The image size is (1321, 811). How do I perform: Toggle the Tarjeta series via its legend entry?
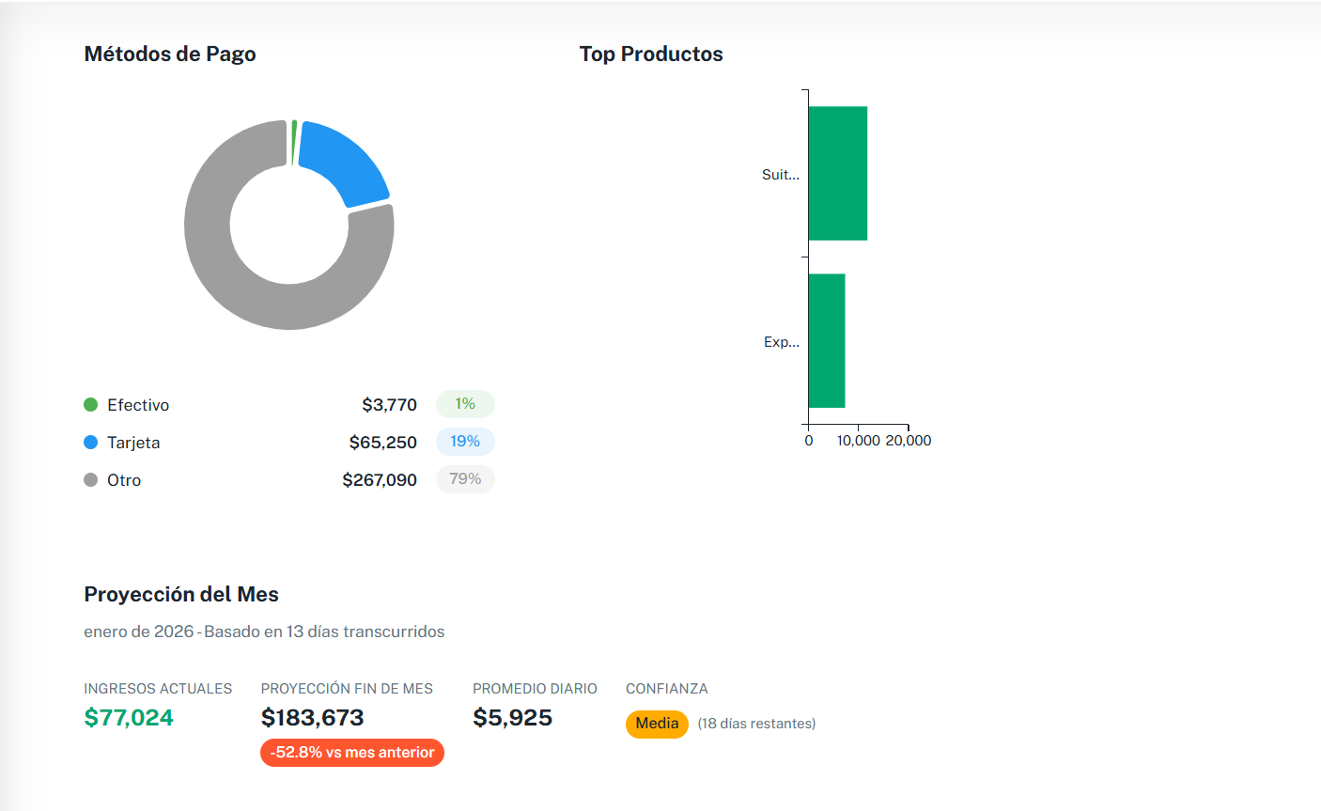point(134,442)
